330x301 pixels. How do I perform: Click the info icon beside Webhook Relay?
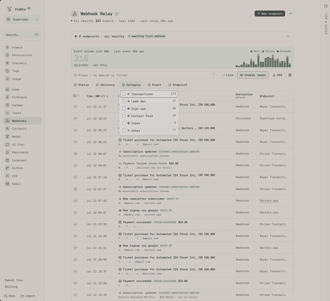[x=117, y=14]
